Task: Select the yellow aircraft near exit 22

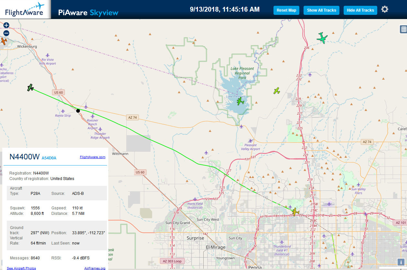Action: click(295, 212)
